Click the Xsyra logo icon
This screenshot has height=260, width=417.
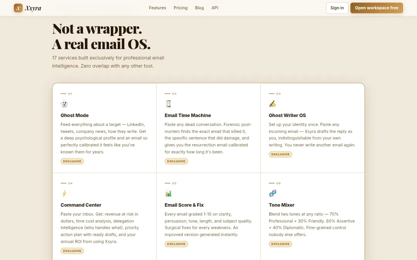pos(18,8)
